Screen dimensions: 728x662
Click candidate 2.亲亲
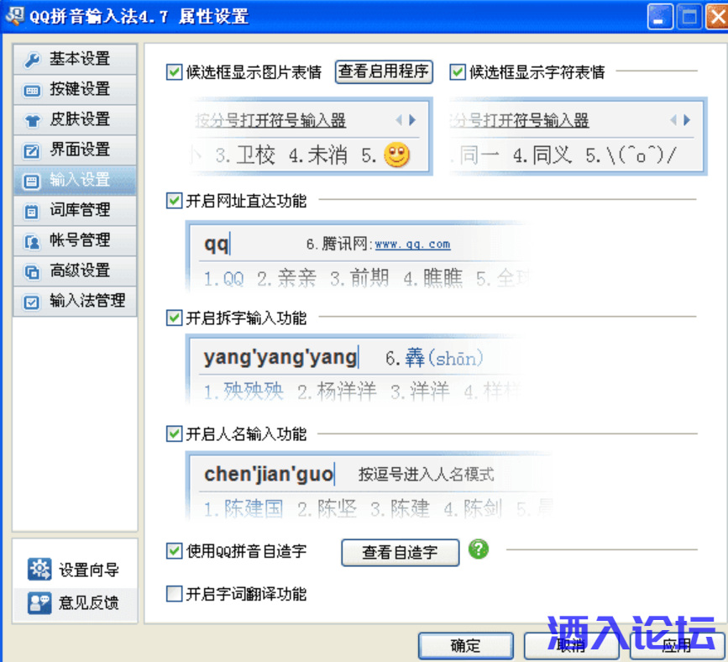[287, 279]
